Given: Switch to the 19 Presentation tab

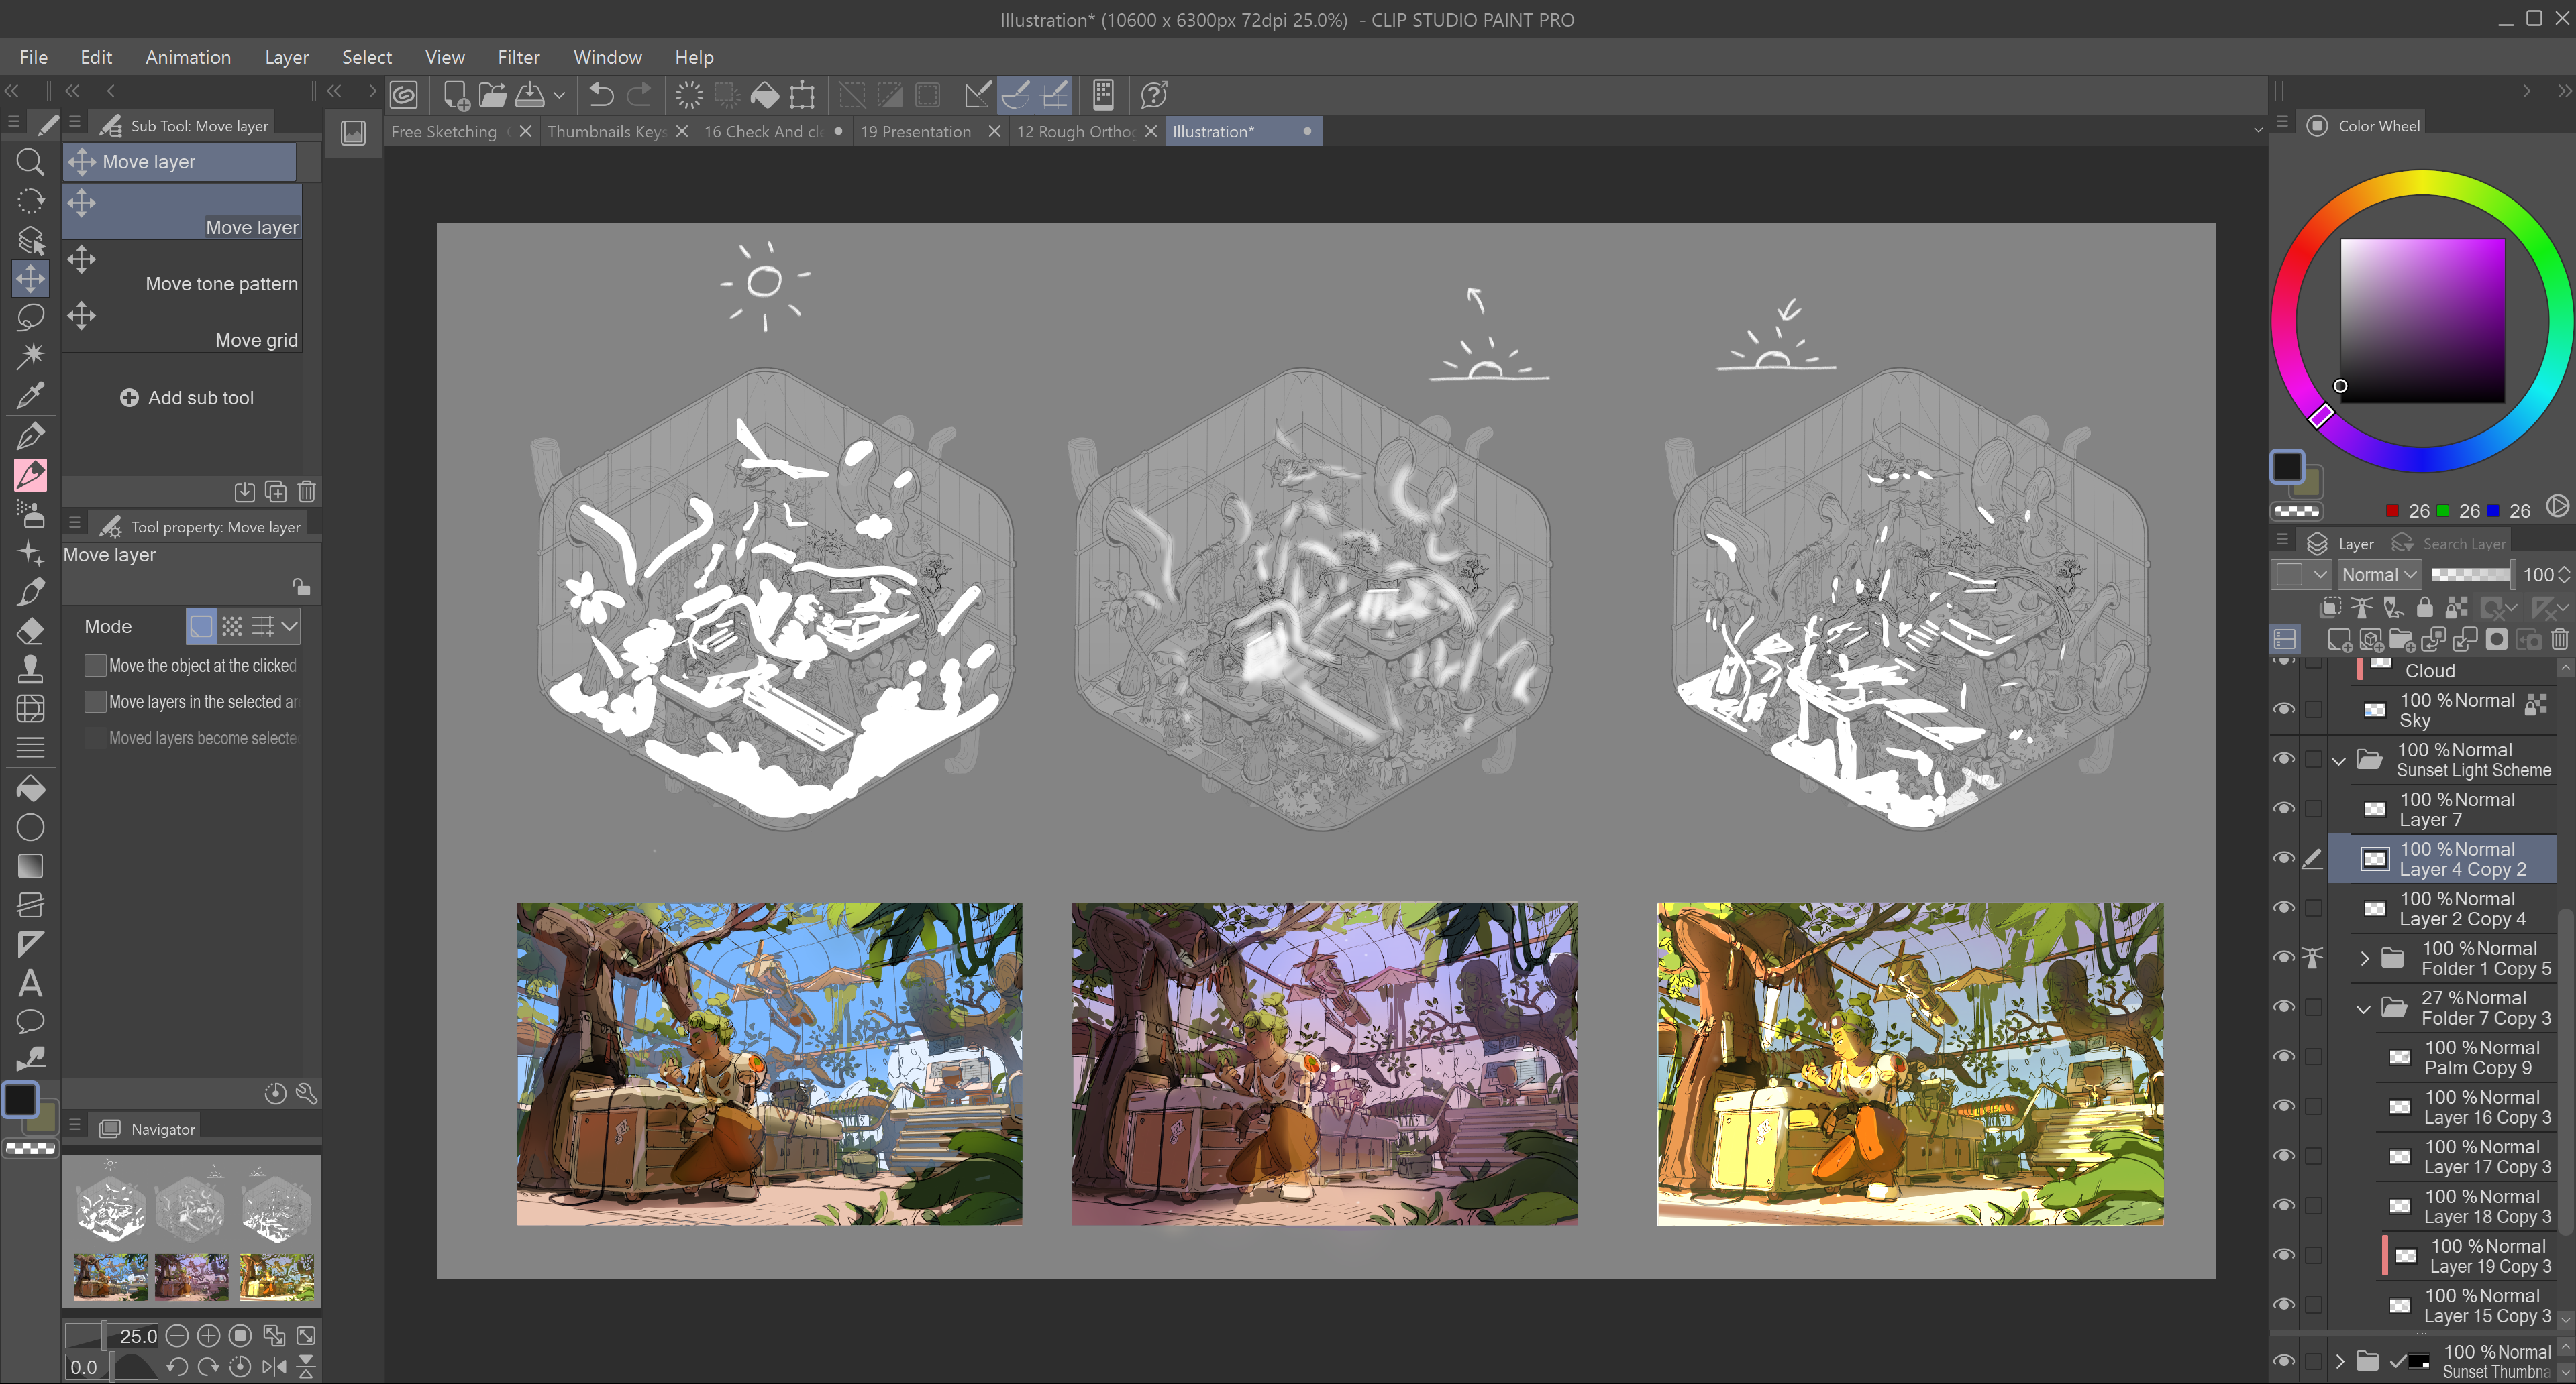Looking at the screenshot, I should [915, 132].
